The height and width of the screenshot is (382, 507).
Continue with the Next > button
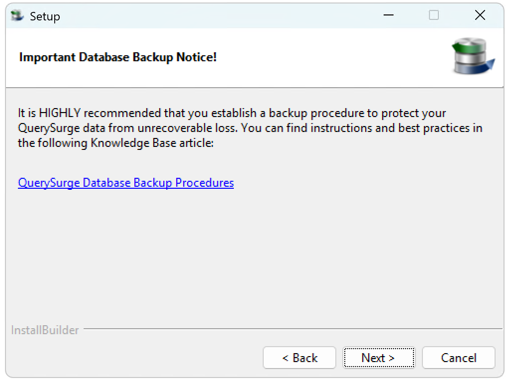click(379, 358)
